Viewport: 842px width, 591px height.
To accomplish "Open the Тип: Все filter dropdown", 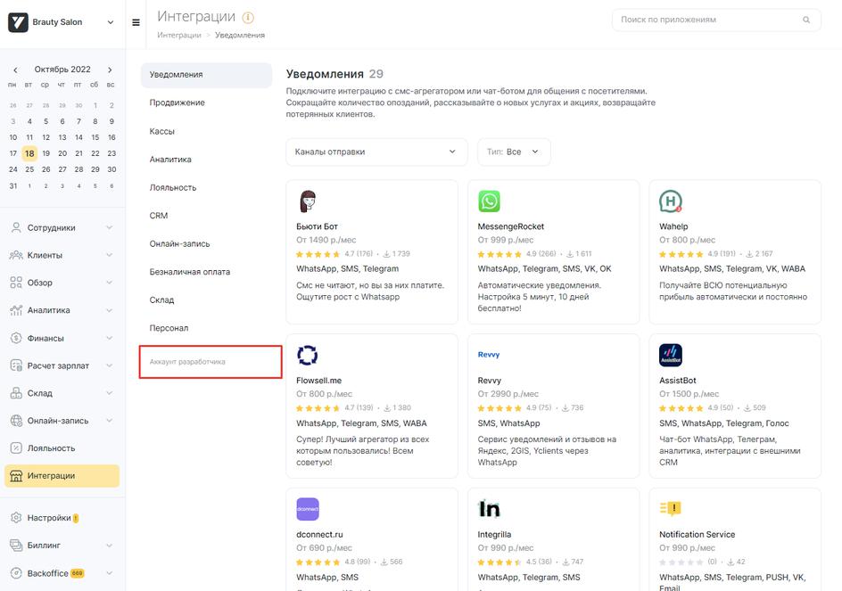I will (x=514, y=152).
